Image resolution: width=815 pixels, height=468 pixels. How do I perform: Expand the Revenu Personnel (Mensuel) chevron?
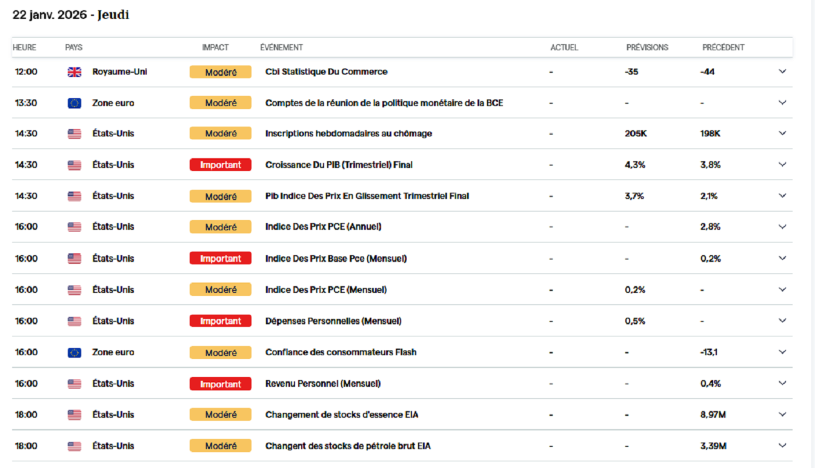pyautogui.click(x=782, y=383)
